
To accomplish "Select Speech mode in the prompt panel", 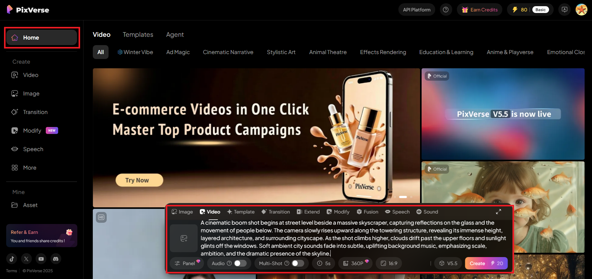I will point(397,212).
